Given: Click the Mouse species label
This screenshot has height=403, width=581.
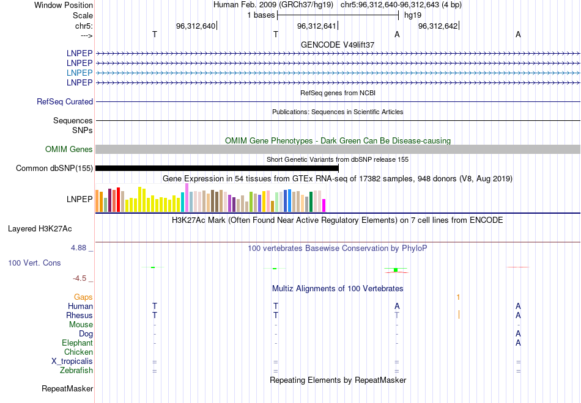Looking at the screenshot, I should 81,325.
